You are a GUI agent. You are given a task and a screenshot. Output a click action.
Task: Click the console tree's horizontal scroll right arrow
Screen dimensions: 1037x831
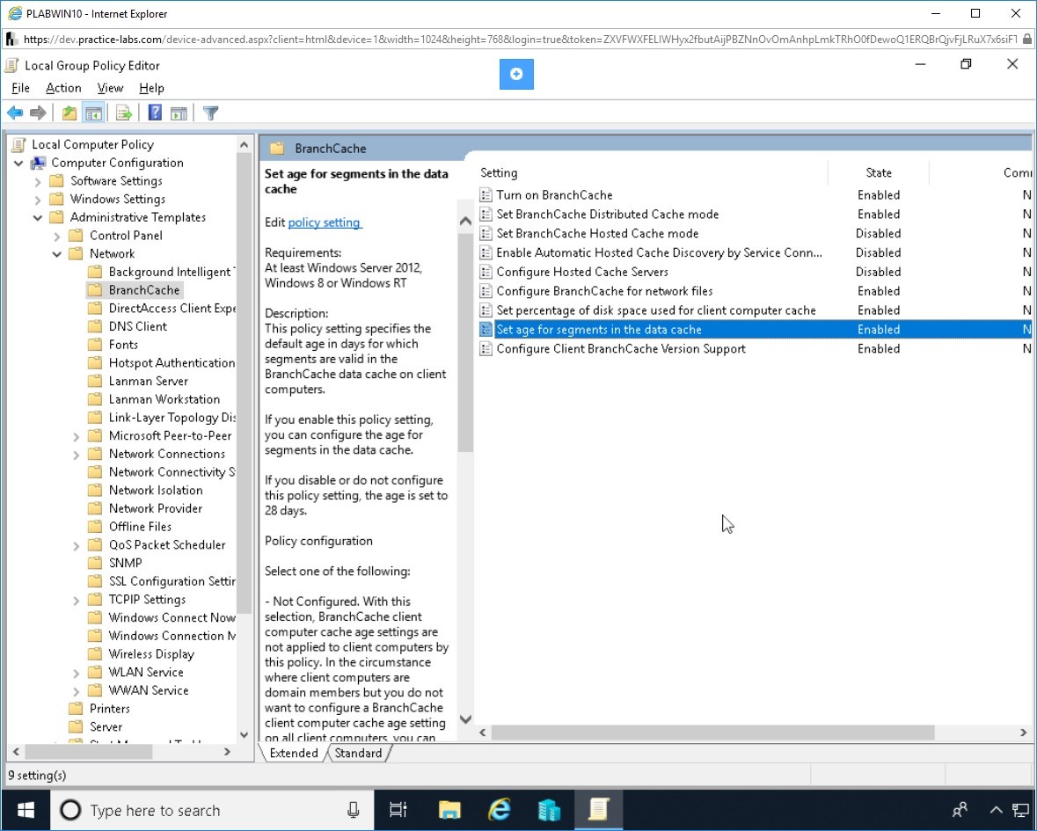click(228, 752)
